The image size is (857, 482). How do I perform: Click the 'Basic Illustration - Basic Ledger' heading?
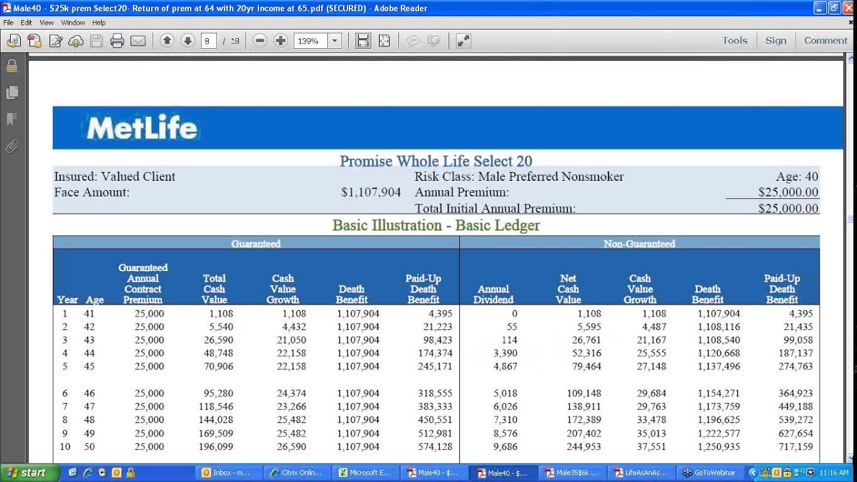[x=436, y=226]
